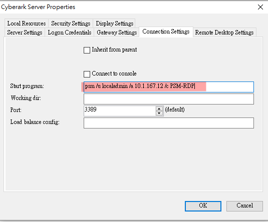Go to Server Settings tab
The height and width of the screenshot is (222, 268).
coord(25,32)
